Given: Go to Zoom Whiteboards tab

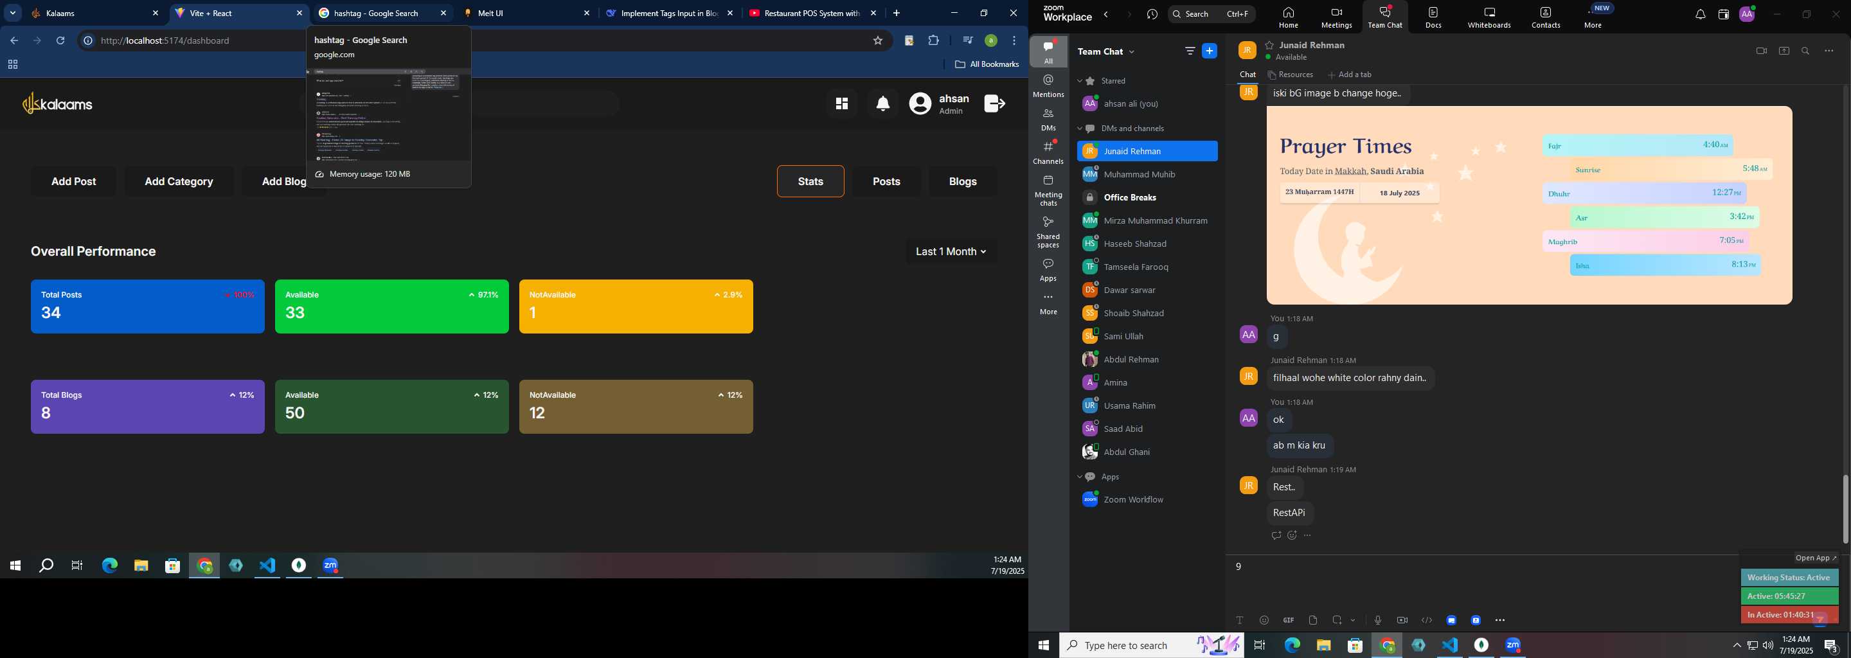Looking at the screenshot, I should 1489,18.
